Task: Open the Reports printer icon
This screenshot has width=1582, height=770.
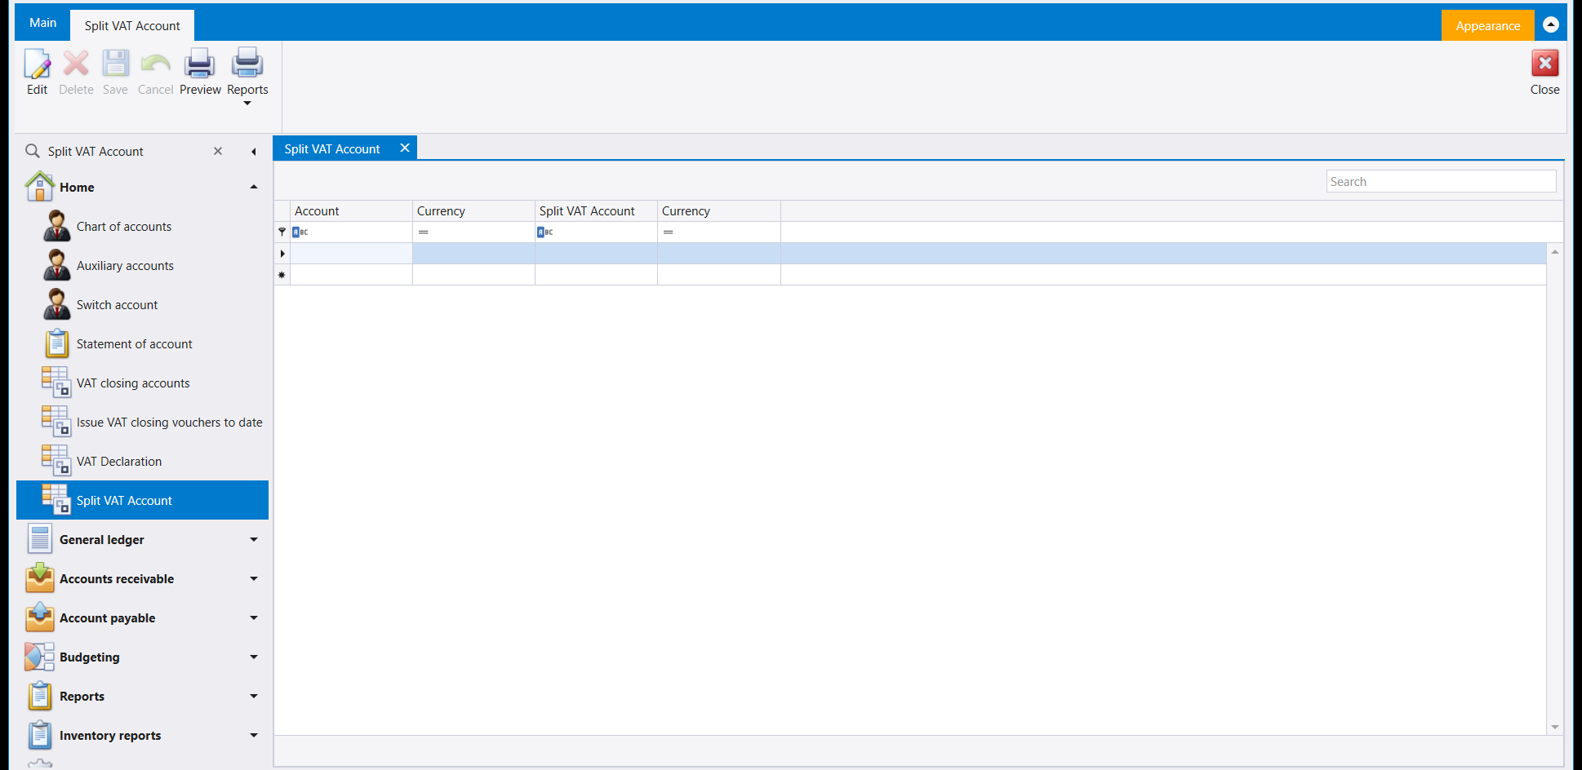Action: click(x=247, y=64)
